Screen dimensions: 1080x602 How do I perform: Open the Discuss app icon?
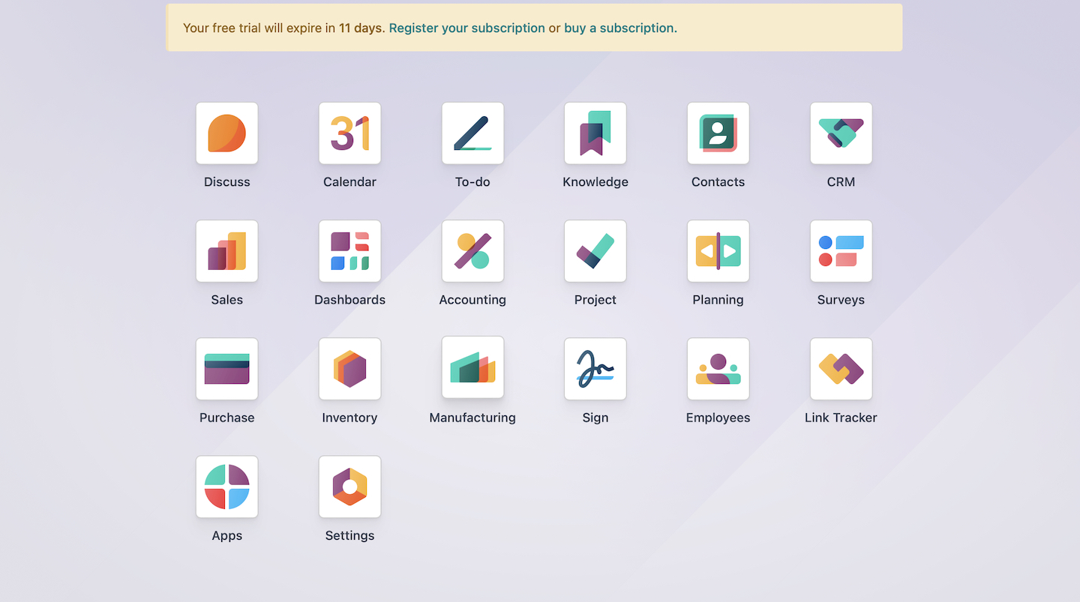[226, 133]
